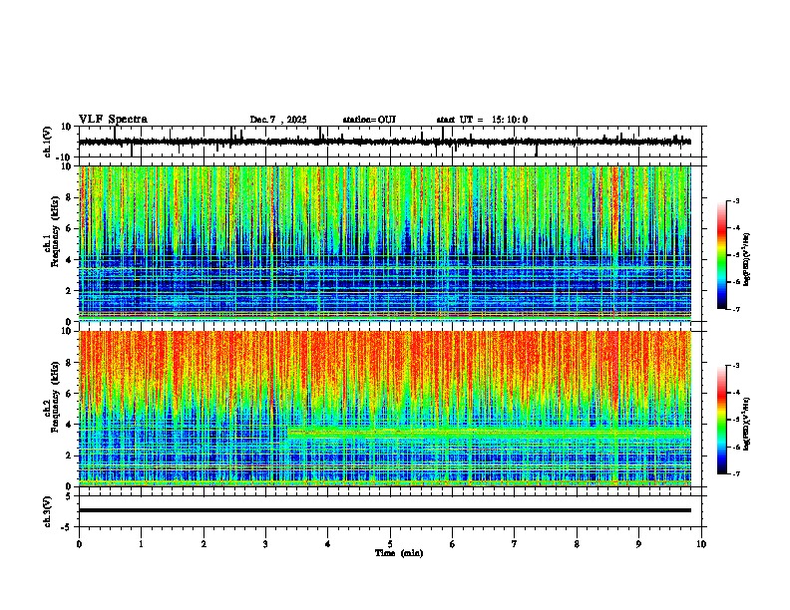
Task: Click time axis tick label "9"
Action: 638,544
